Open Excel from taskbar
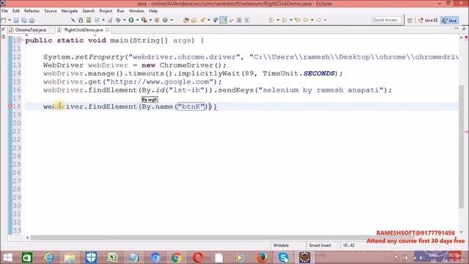The width and height of the screenshot is (469, 264). pos(112,257)
